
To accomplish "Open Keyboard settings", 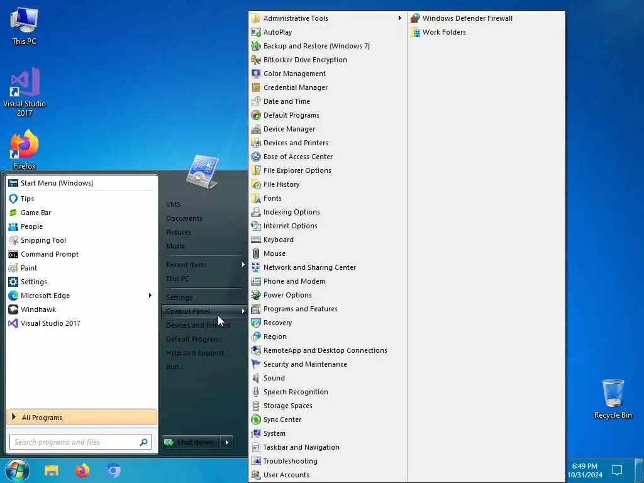I will (x=327, y=240).
